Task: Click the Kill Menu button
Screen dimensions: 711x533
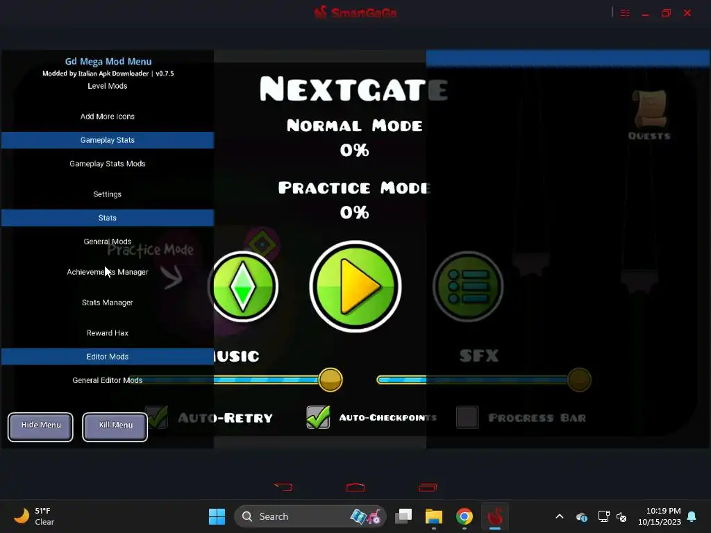Action: 115,426
